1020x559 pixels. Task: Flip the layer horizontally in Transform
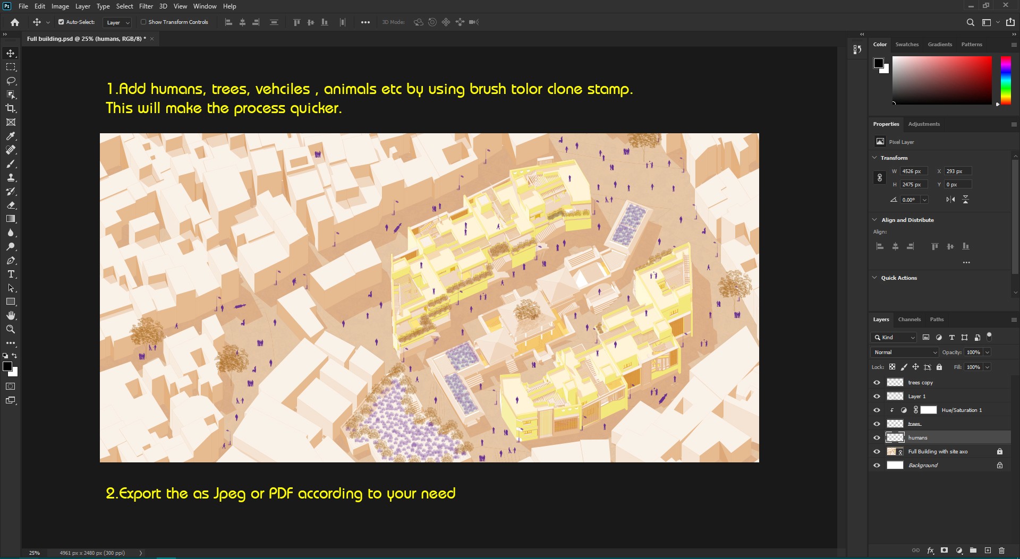coord(950,200)
